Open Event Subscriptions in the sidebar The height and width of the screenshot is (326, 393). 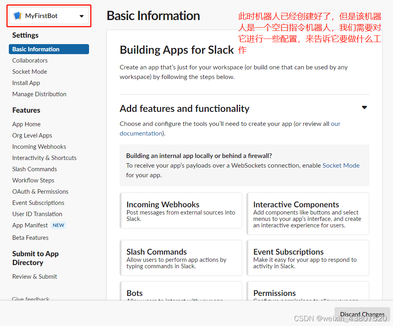point(38,203)
